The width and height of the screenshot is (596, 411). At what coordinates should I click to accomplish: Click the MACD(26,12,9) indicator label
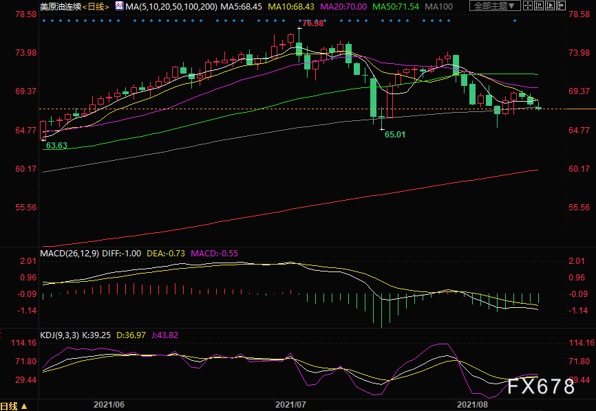(x=70, y=254)
